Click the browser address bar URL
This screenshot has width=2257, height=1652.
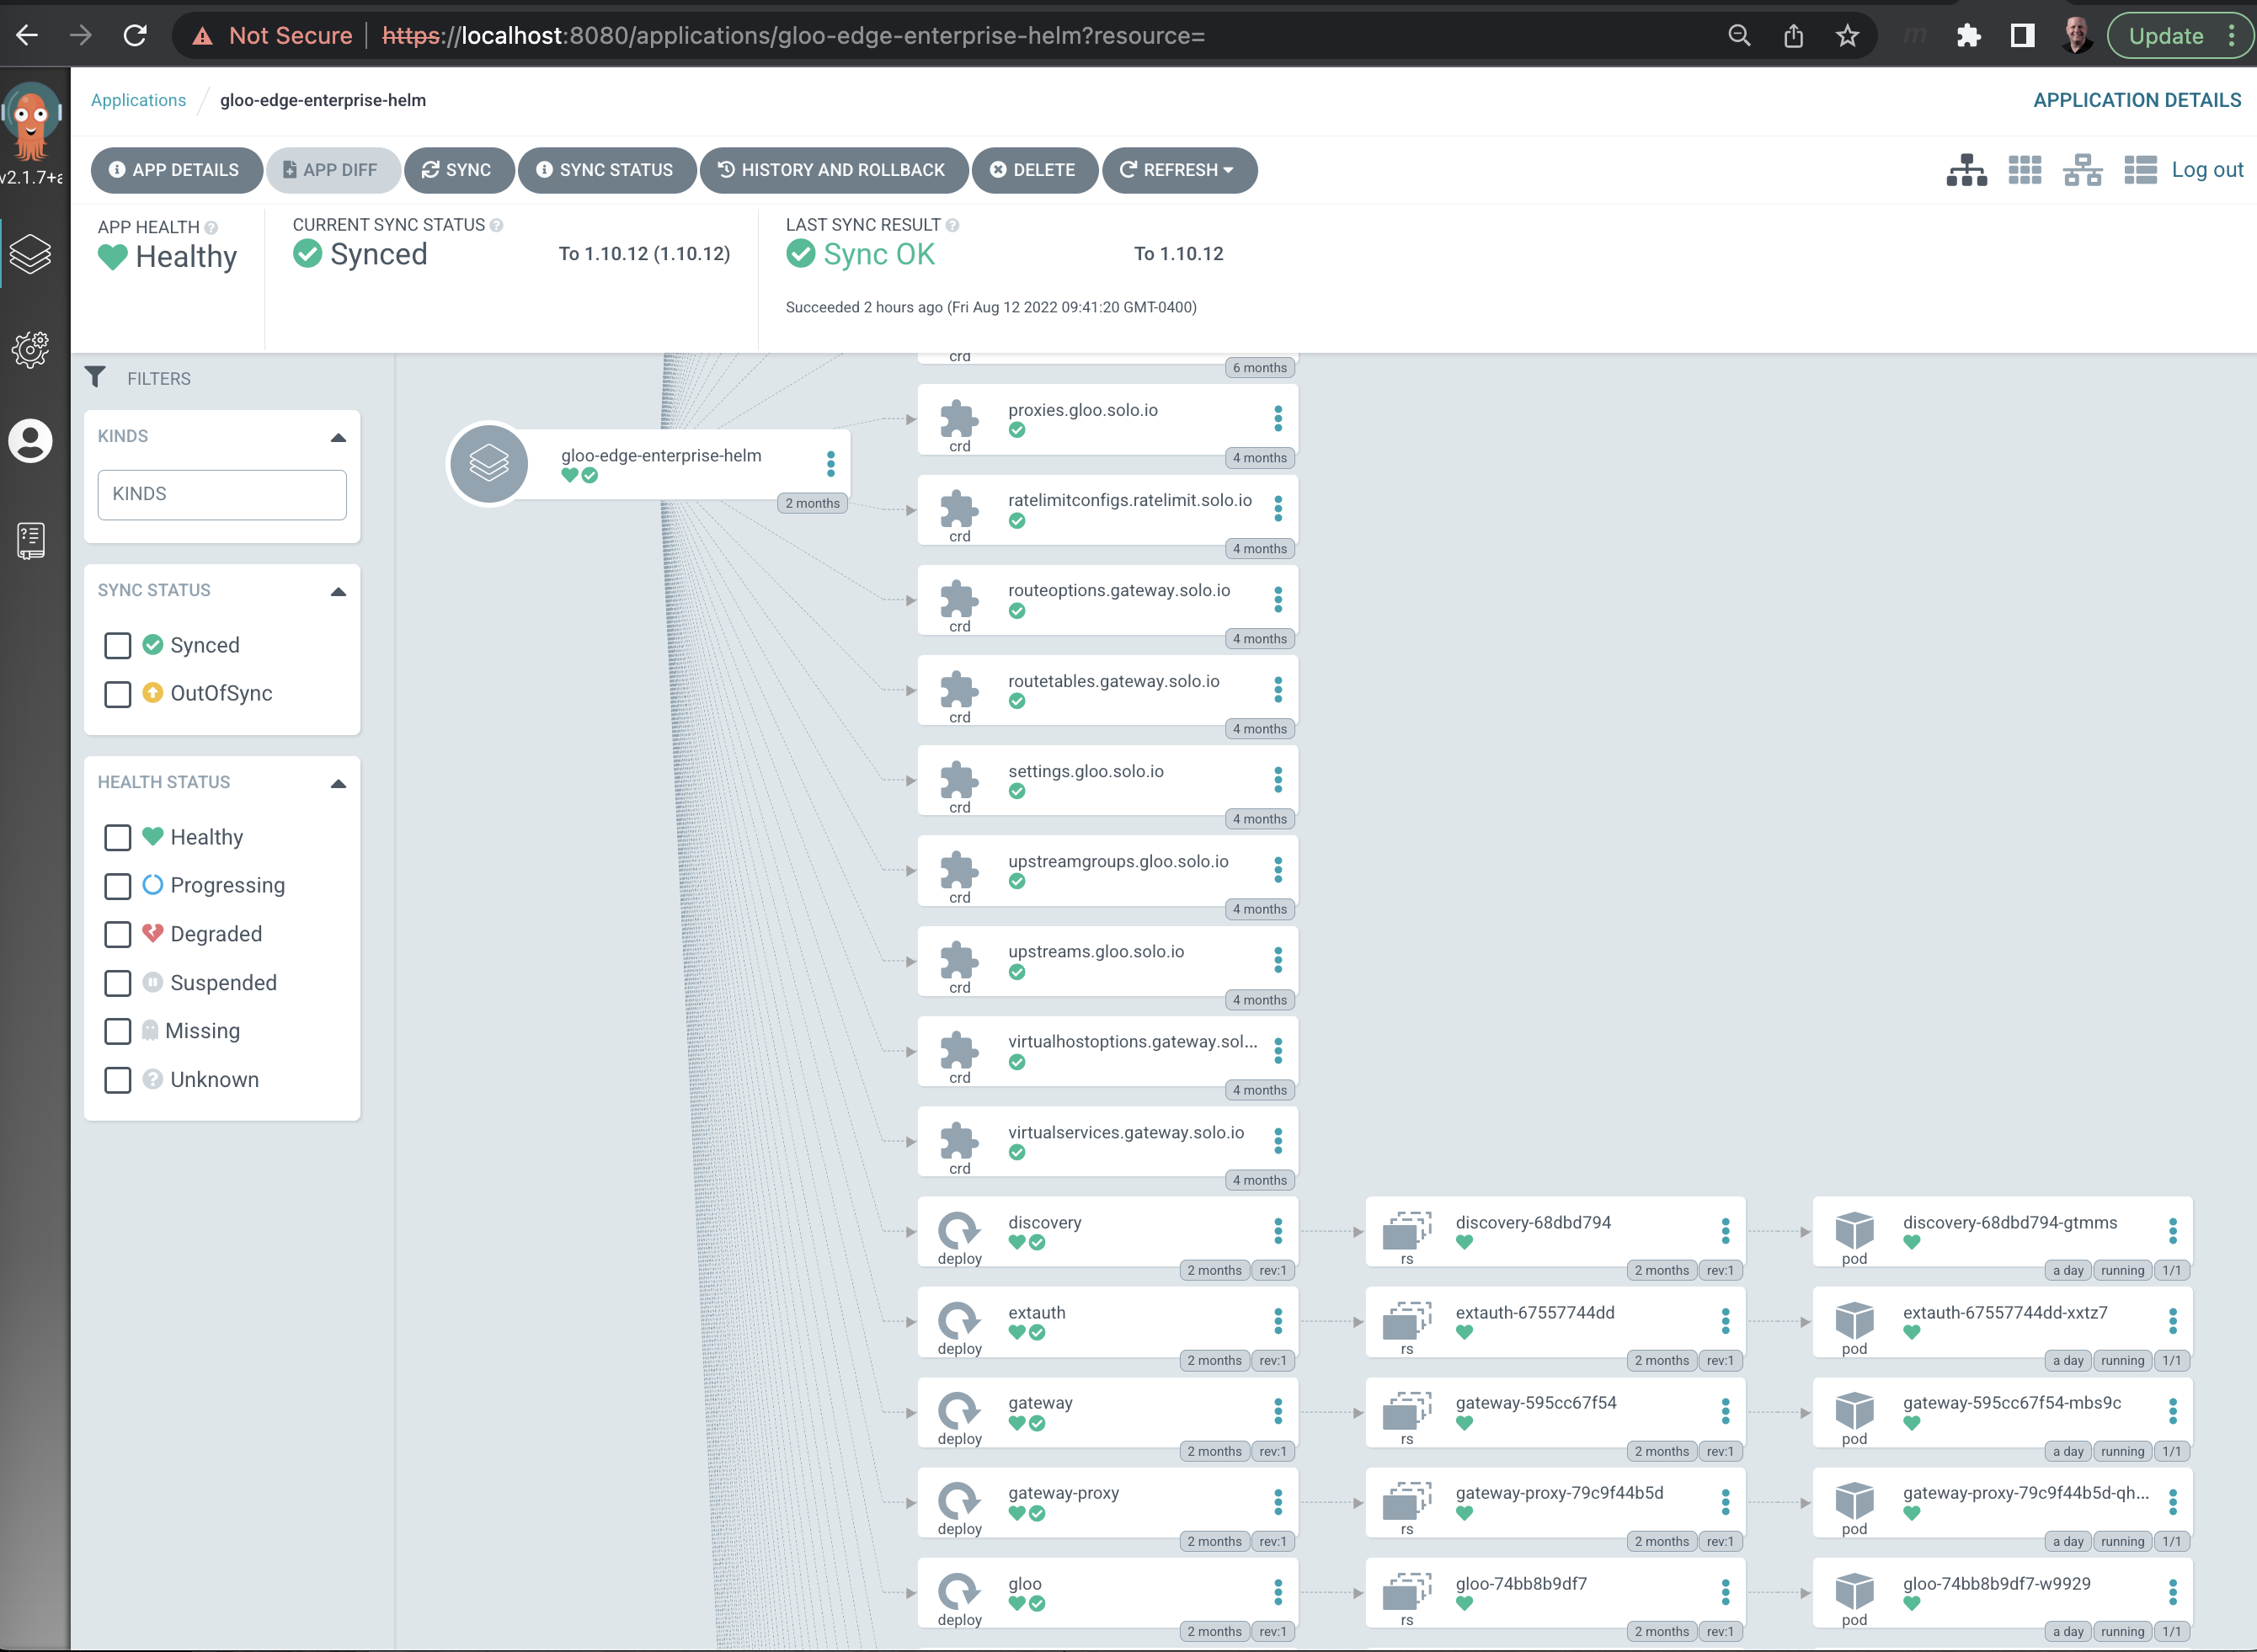click(793, 36)
